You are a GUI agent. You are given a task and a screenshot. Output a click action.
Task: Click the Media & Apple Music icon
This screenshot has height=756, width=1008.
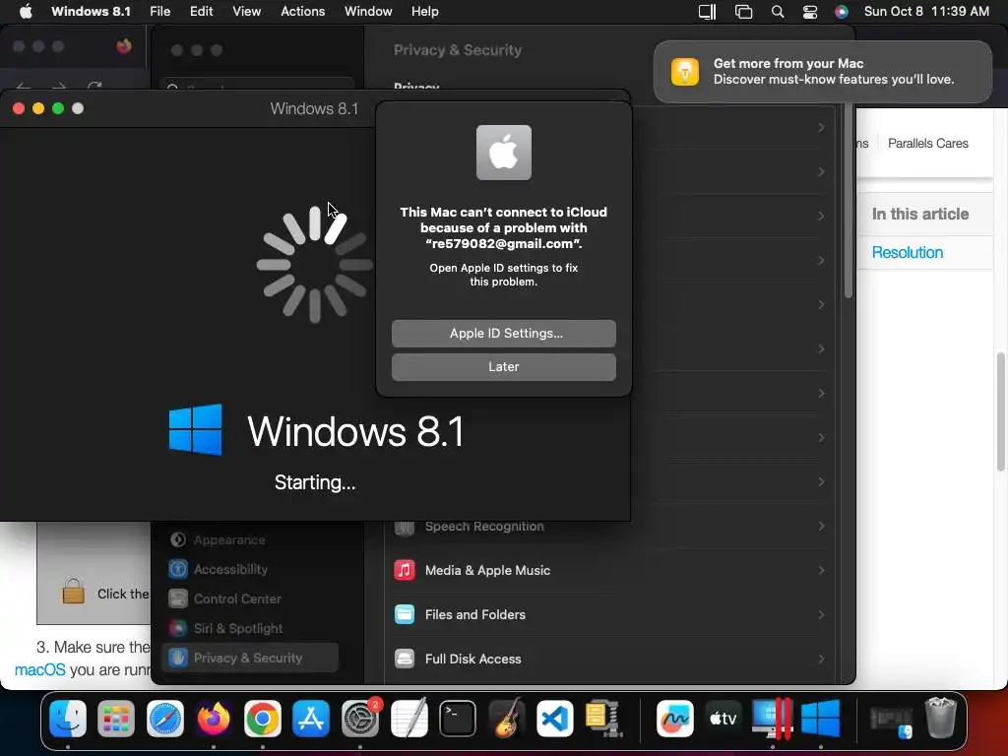pos(405,570)
